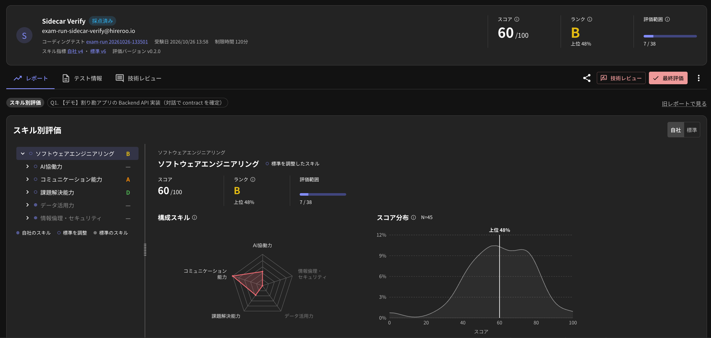Open the レポート tab
The image size is (711, 338).
pyautogui.click(x=30, y=78)
